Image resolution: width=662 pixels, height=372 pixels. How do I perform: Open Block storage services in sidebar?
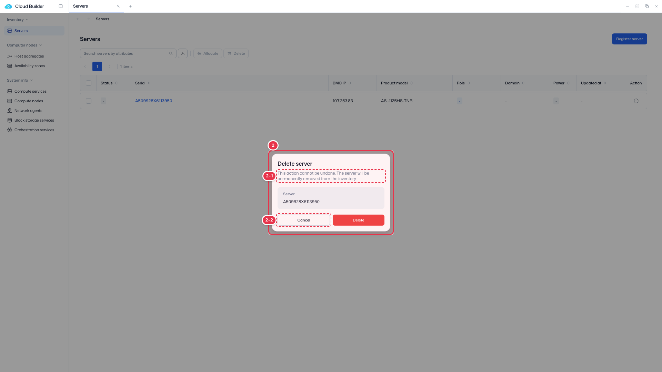(x=34, y=120)
